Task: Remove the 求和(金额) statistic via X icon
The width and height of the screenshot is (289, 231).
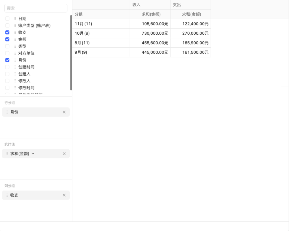Action: point(64,154)
